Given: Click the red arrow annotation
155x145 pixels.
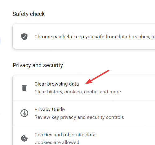Looking at the screenshot, I should [97, 77].
